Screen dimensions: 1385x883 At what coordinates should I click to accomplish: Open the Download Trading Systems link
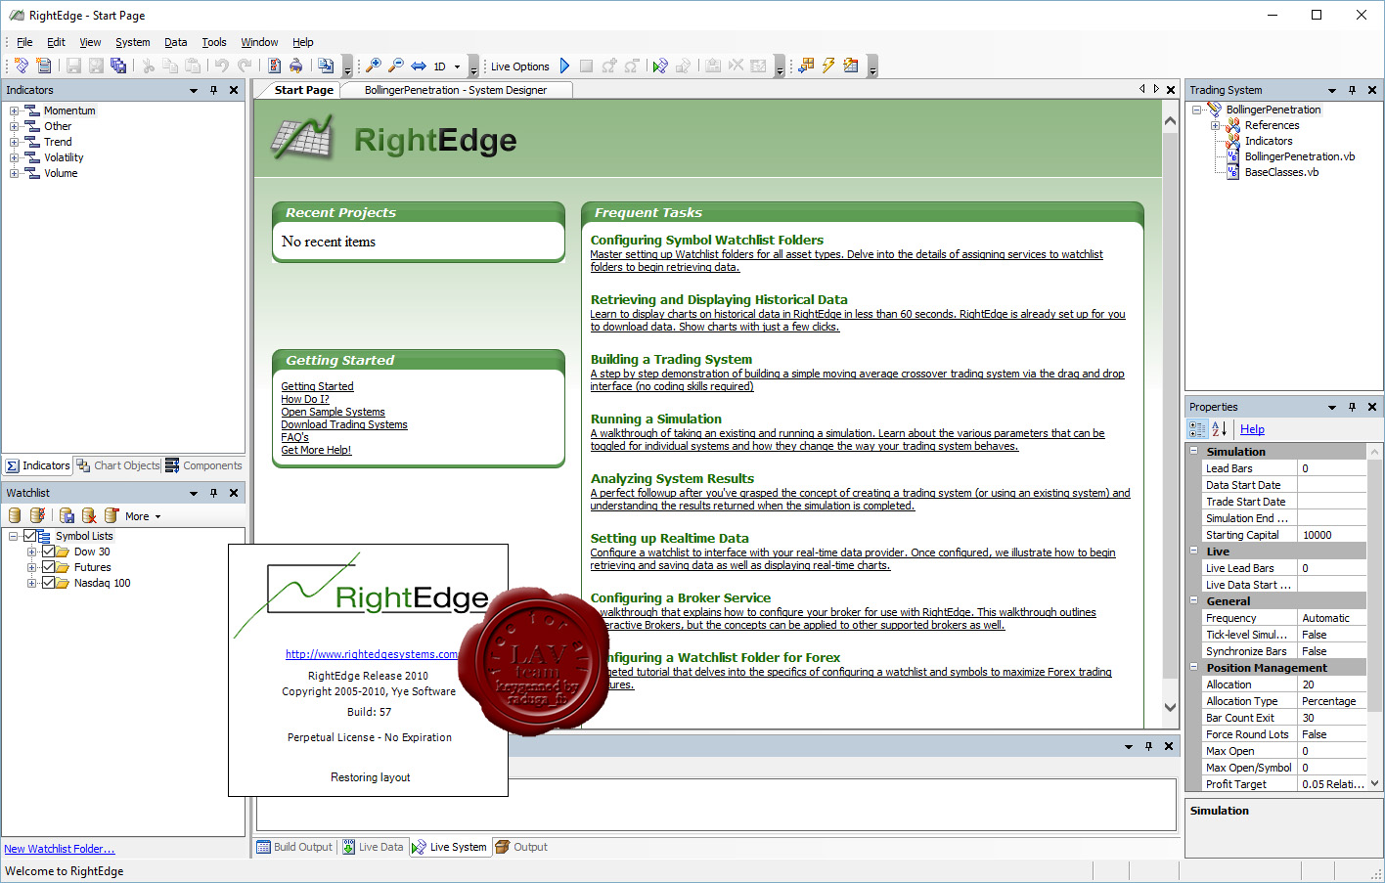pyautogui.click(x=344, y=424)
